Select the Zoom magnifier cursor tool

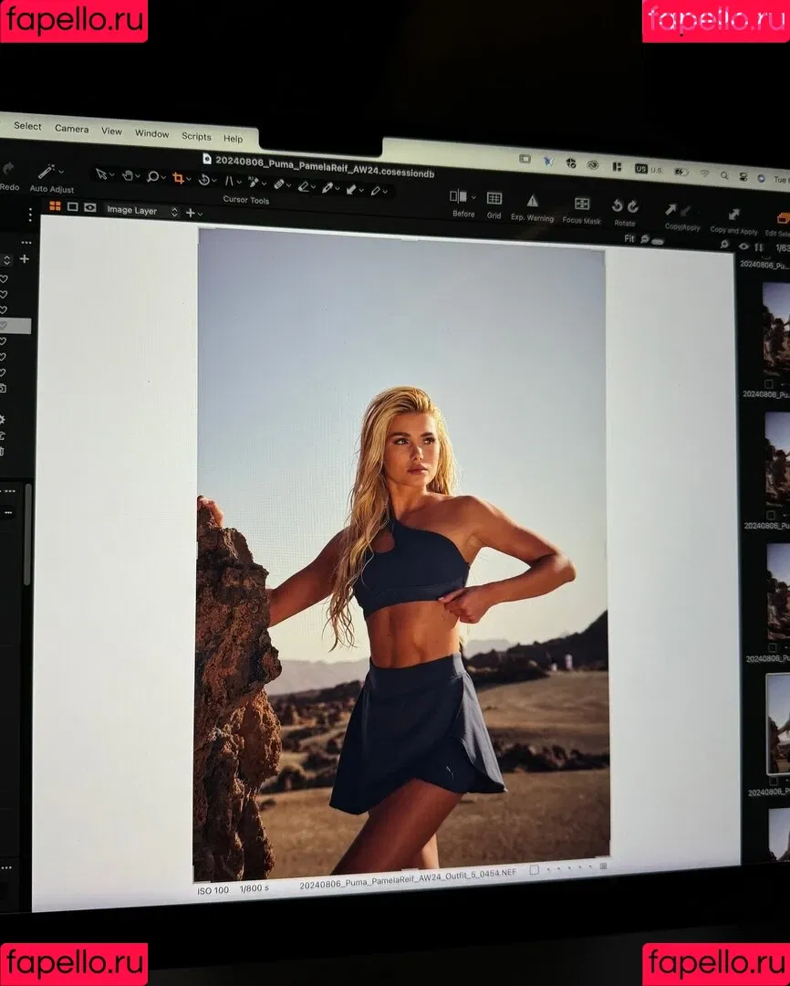(152, 176)
